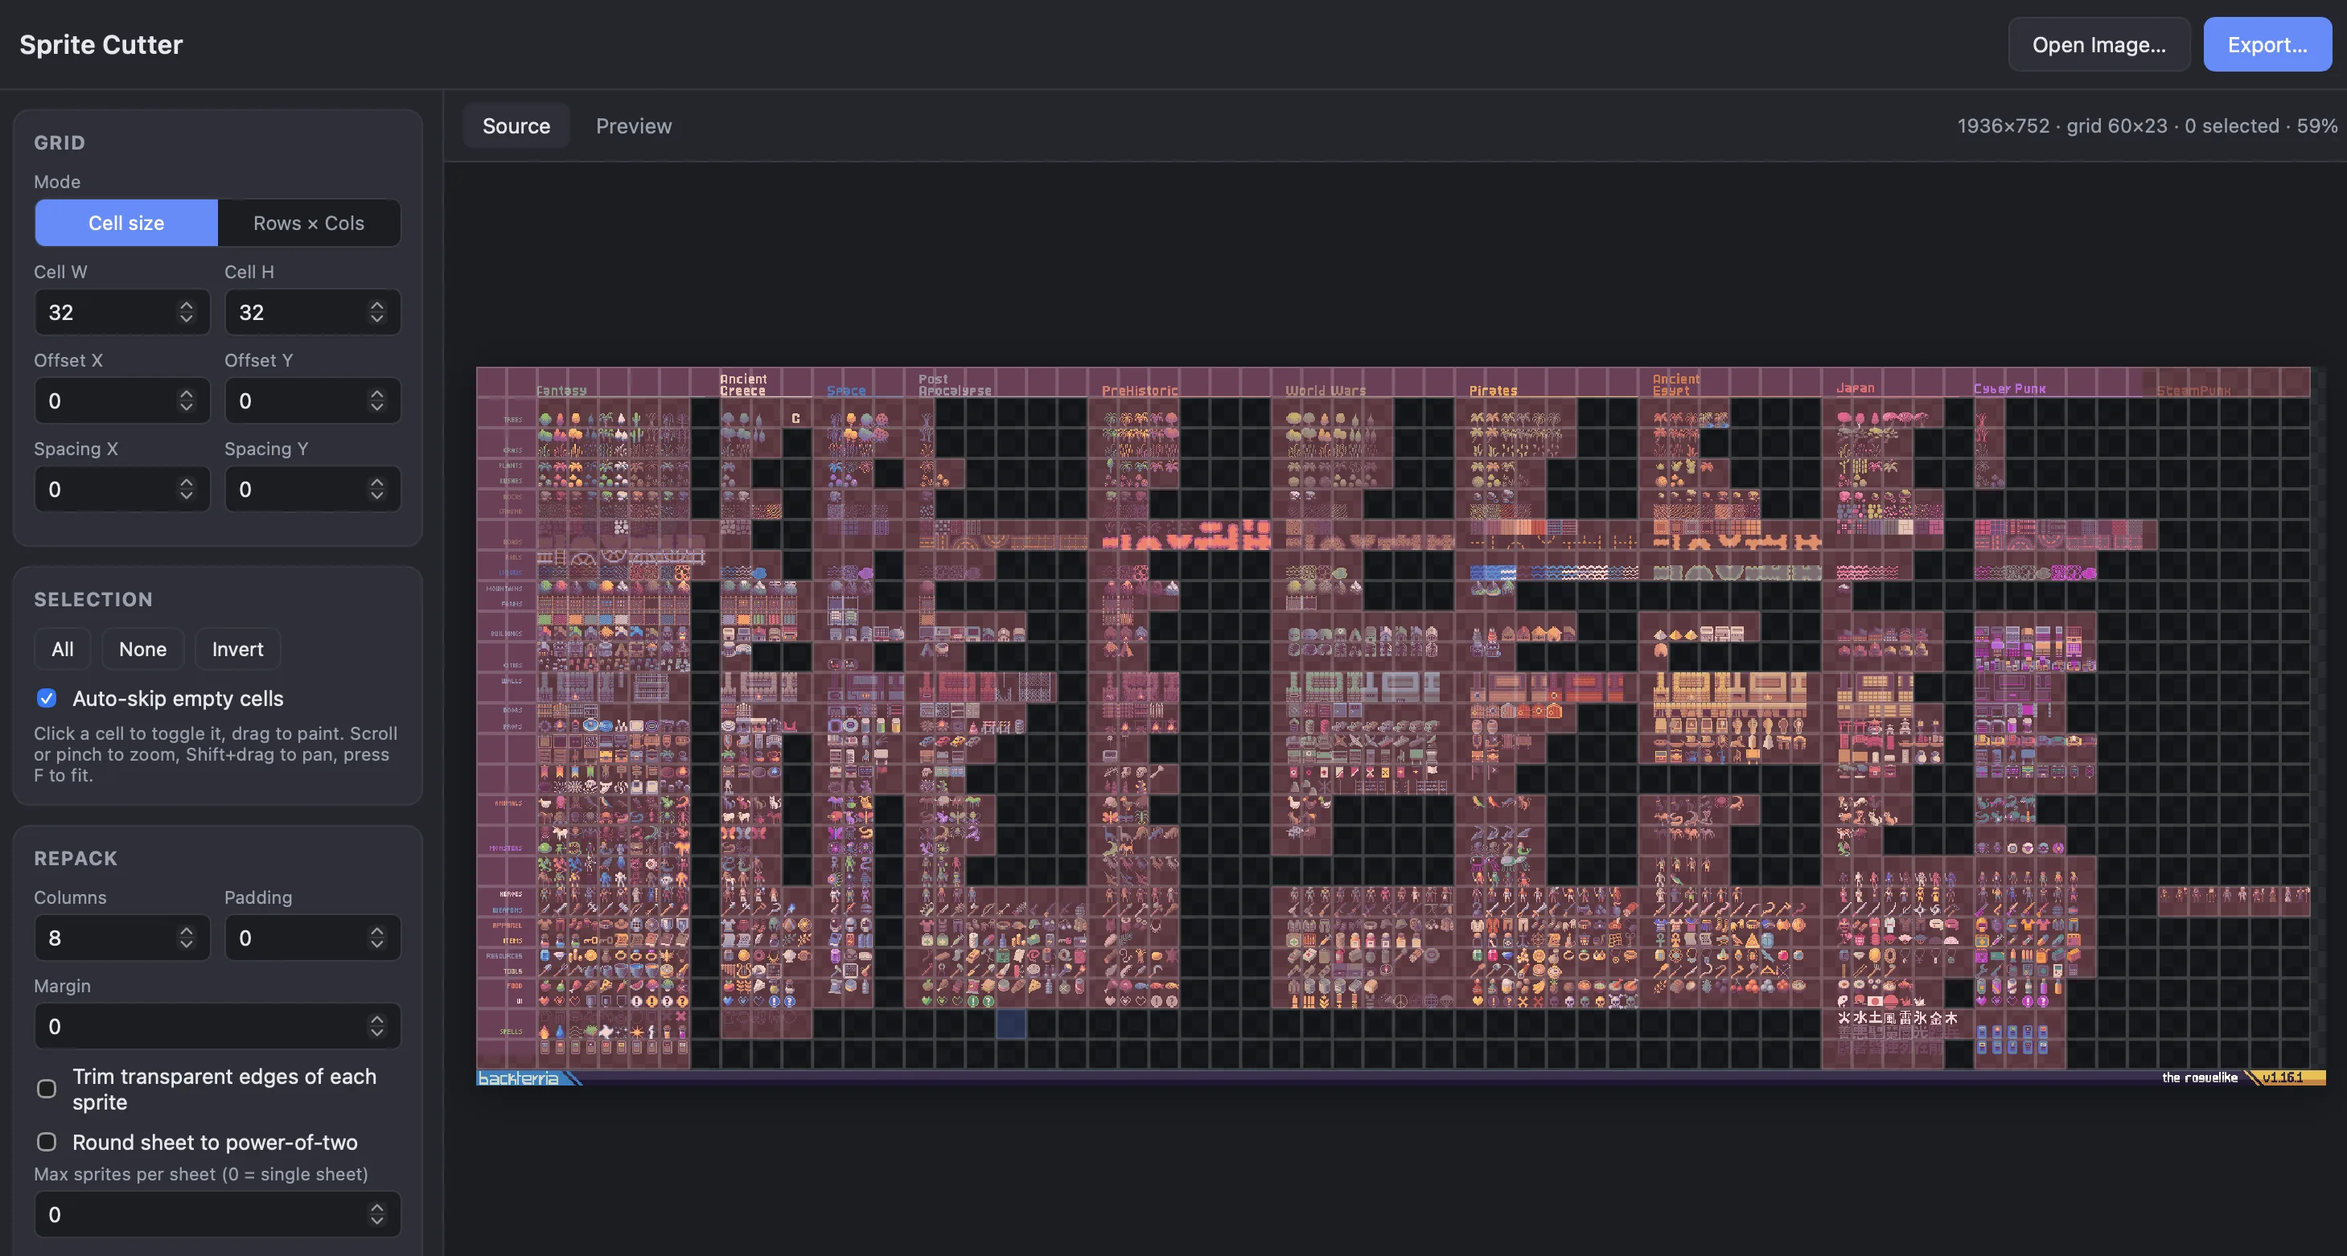Enable Round sheet to power-of-two

point(47,1142)
